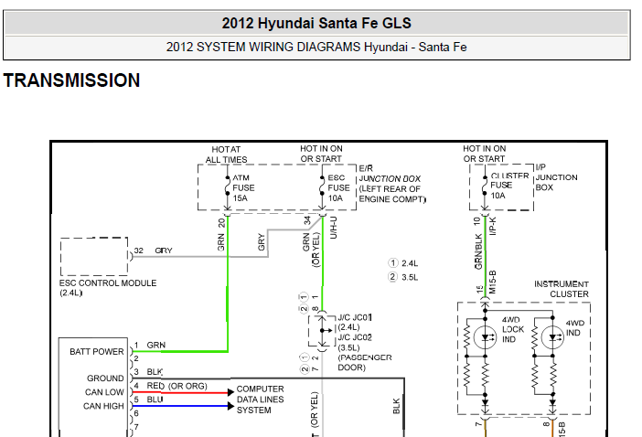Click the '2012 Hyundai Santa Fe GLS' title
This screenshot has width=642, height=437.
point(316,23)
